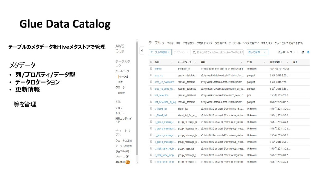The width and height of the screenshot is (316, 178).
Task: Check the box for the arpa_cc_send_qu... row
Action: [x=151, y=89]
